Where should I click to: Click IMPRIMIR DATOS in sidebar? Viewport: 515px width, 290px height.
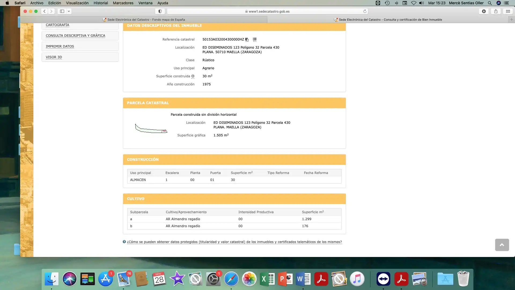[60, 46]
